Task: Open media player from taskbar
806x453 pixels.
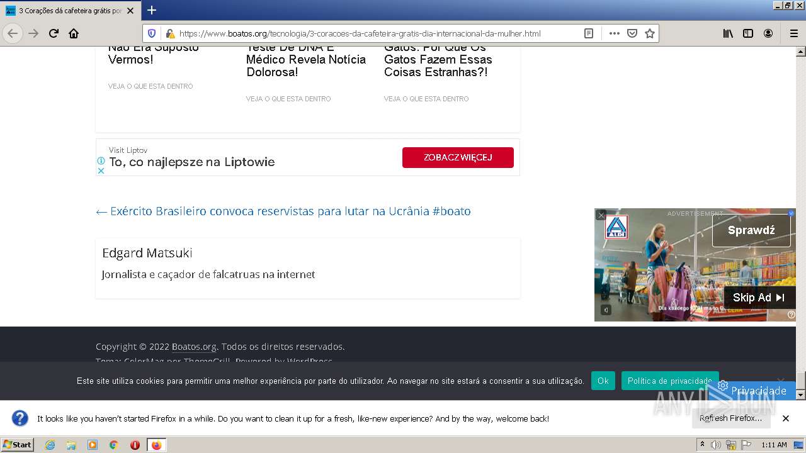Action: [93, 445]
